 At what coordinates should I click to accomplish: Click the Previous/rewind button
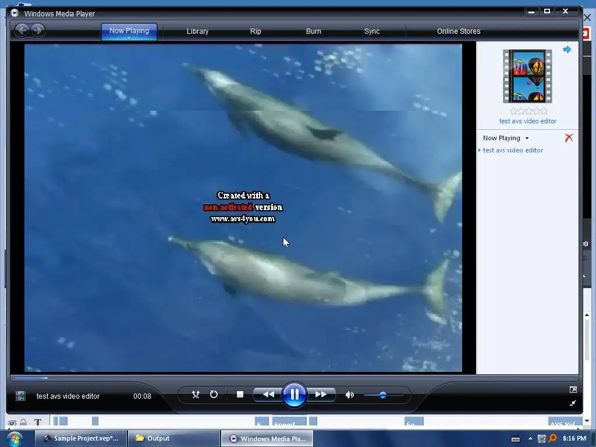[x=268, y=395]
